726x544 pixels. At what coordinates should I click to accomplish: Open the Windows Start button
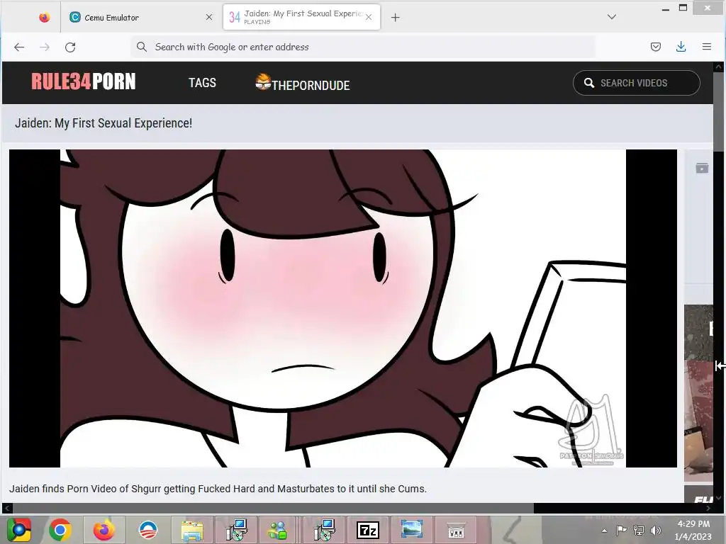pos(18,530)
